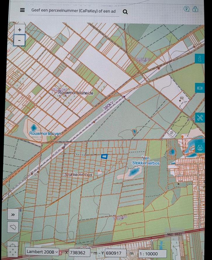The image size is (212, 260).
Task: Expand the side panel double chevron
Action: [x=13, y=214]
